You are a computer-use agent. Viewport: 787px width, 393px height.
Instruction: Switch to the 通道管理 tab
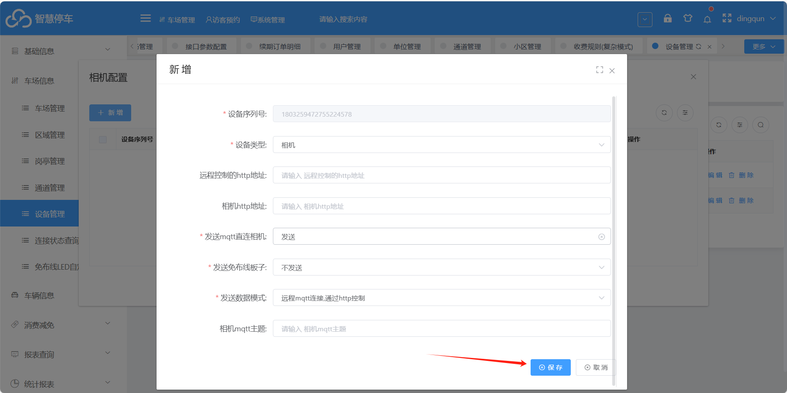(463, 46)
